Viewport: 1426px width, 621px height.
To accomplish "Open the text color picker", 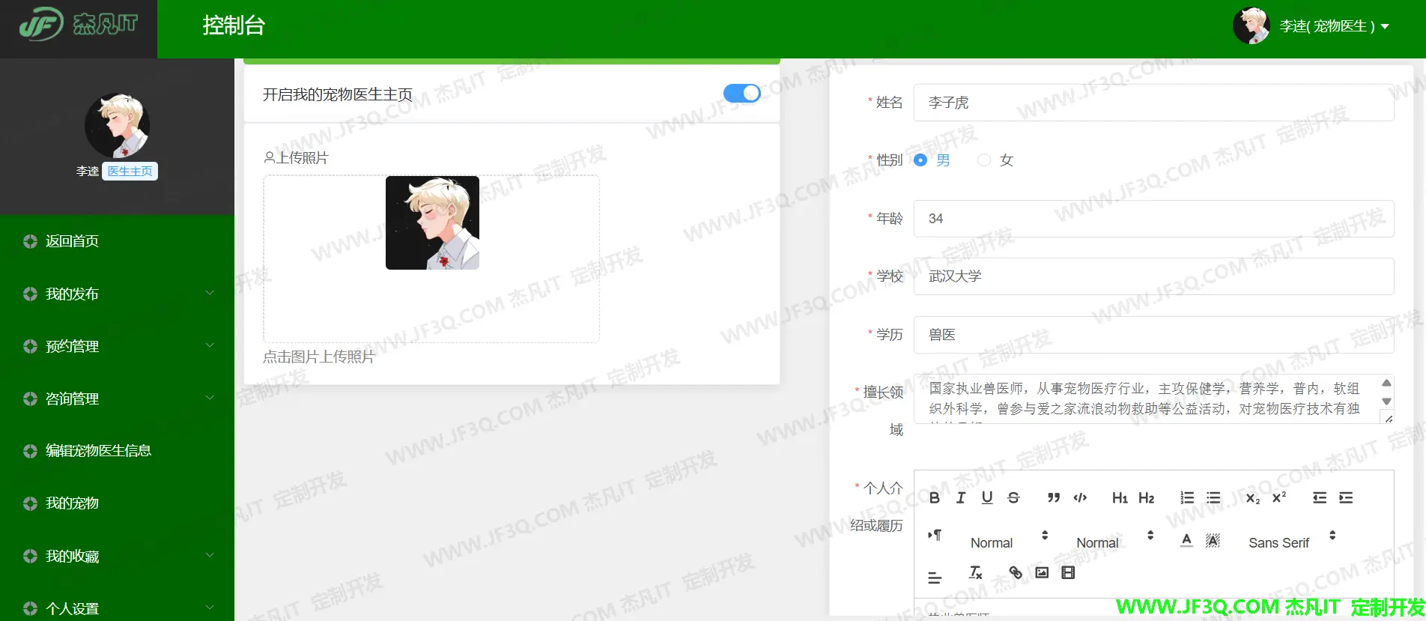I will pos(1186,541).
